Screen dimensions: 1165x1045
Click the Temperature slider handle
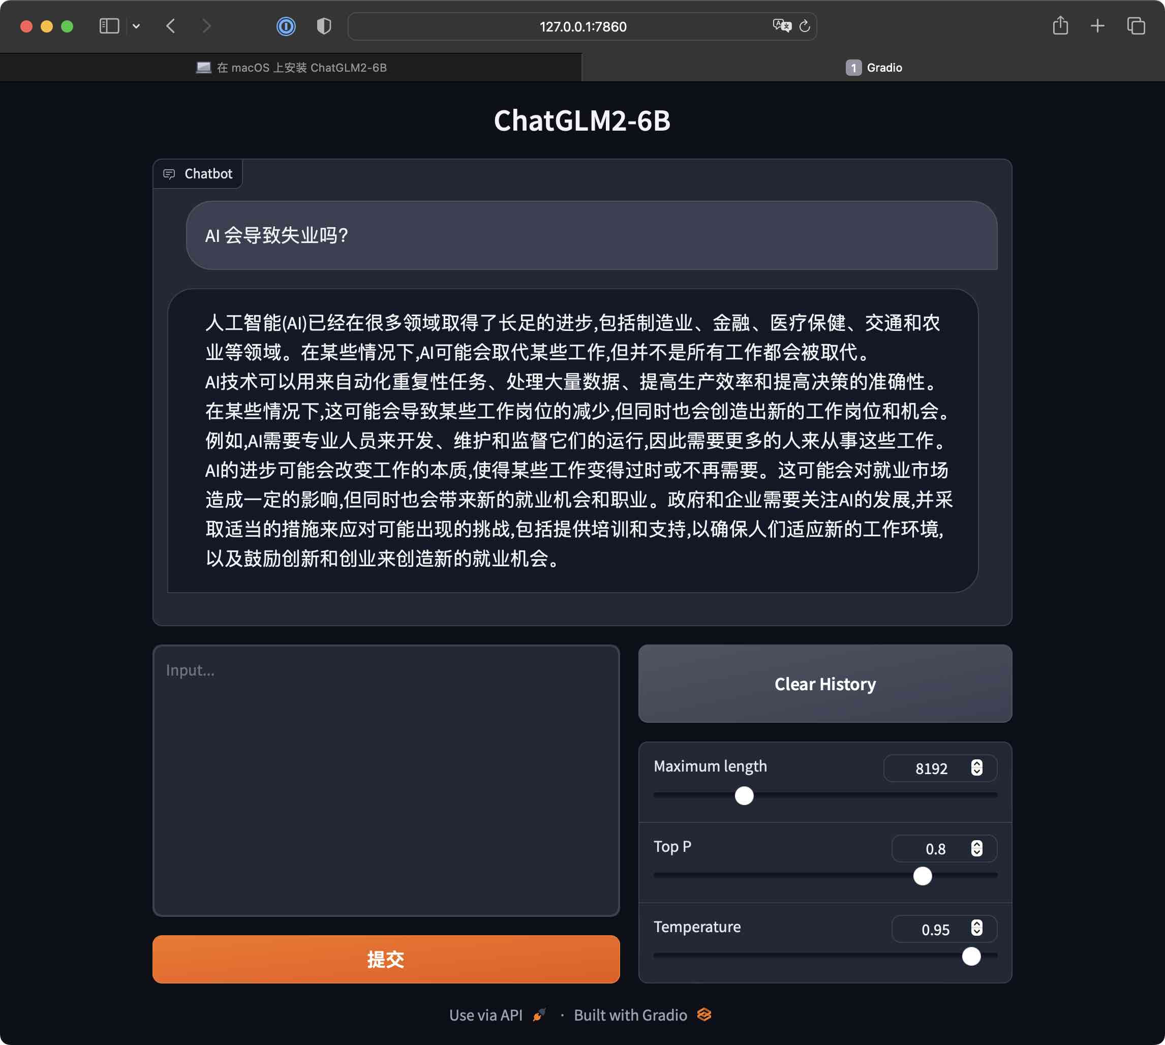(x=971, y=957)
